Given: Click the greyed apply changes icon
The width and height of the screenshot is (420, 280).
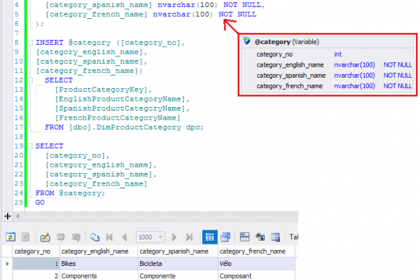Looking at the screenshot, I should point(61,237).
